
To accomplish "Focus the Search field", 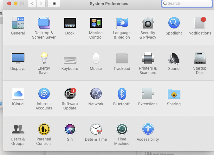I will [187, 3].
